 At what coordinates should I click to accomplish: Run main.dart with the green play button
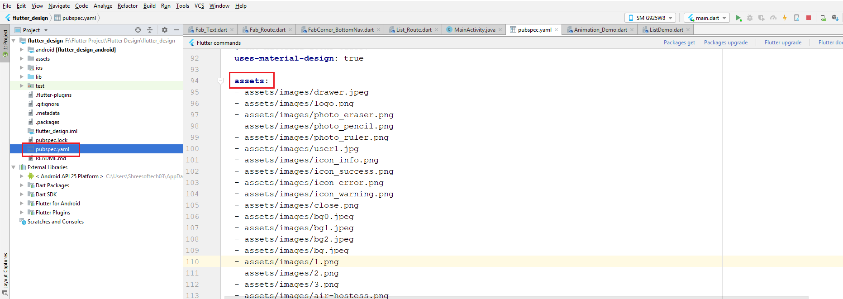click(738, 18)
